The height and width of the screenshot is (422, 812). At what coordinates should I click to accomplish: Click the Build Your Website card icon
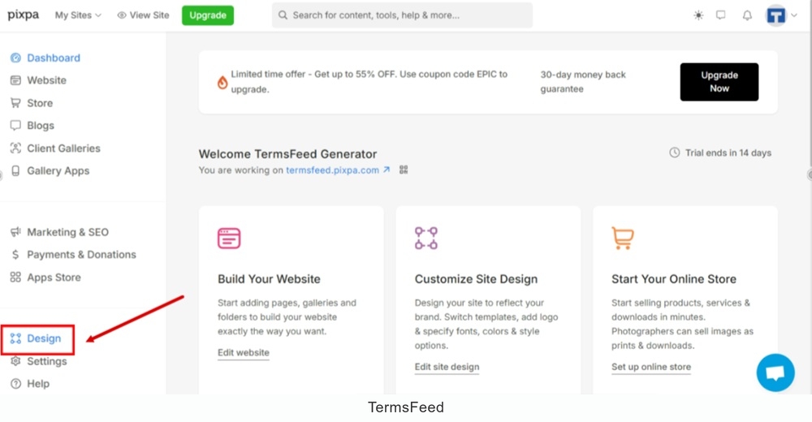coord(229,238)
